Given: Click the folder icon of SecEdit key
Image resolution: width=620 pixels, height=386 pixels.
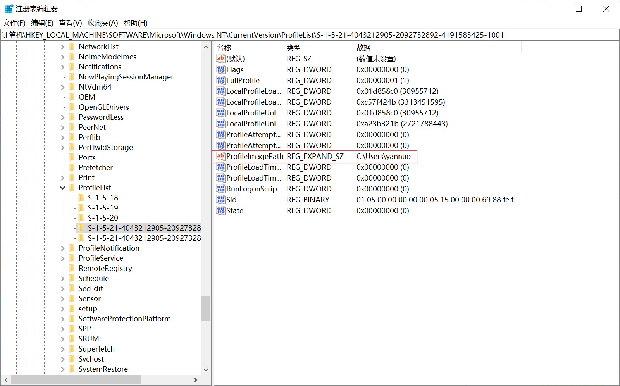Looking at the screenshot, I should click(72, 288).
